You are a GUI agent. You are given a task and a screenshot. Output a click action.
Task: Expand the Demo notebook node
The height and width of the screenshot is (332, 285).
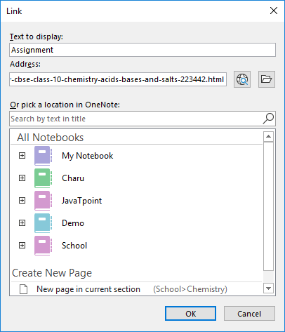click(22, 223)
